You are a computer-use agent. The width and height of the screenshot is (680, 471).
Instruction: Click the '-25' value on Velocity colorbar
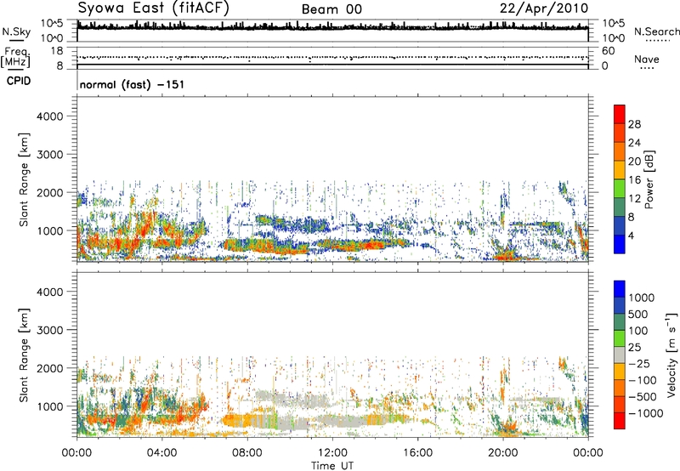pos(639,363)
